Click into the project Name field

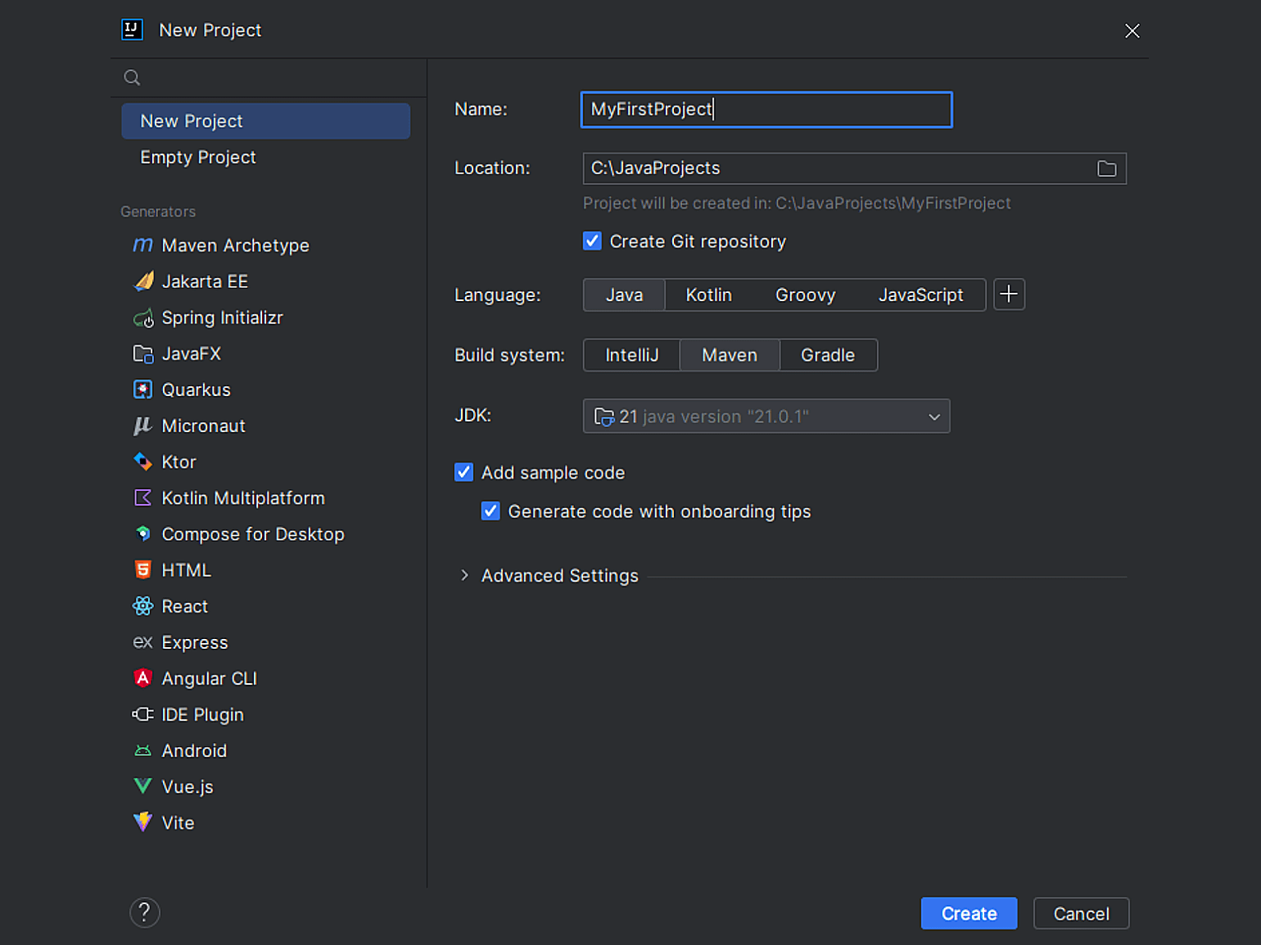tap(766, 110)
